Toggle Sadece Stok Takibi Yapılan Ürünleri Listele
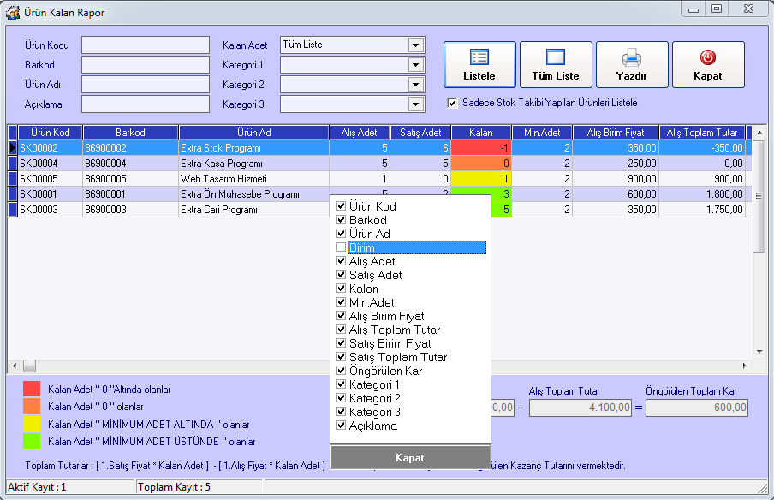 (452, 103)
